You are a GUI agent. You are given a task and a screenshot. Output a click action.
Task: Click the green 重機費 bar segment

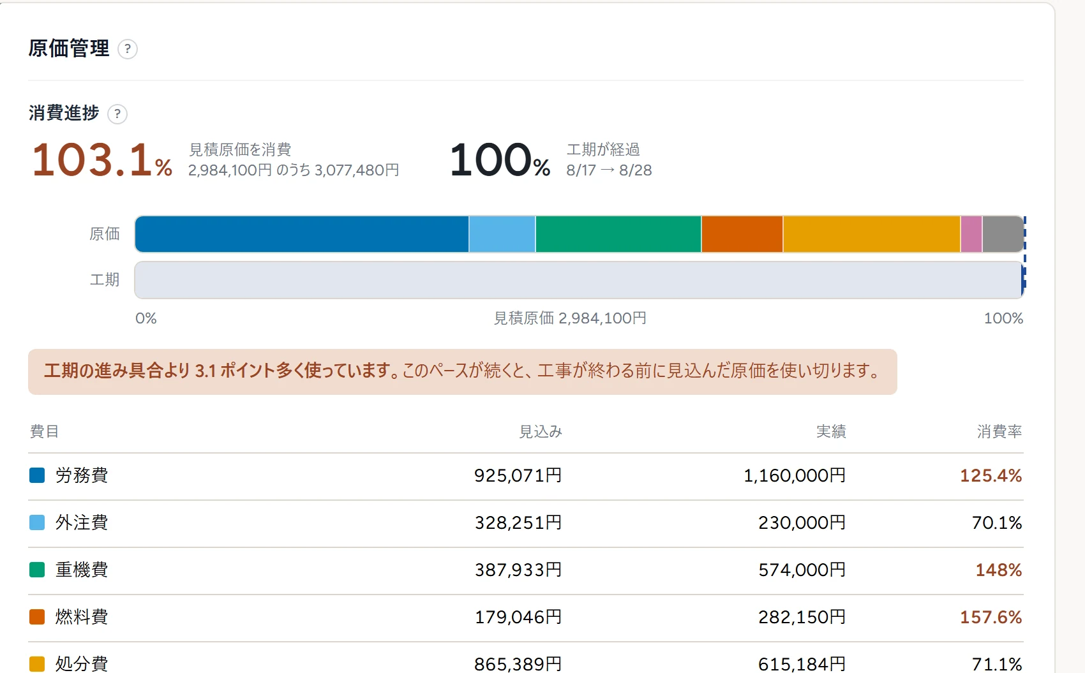tap(618, 234)
